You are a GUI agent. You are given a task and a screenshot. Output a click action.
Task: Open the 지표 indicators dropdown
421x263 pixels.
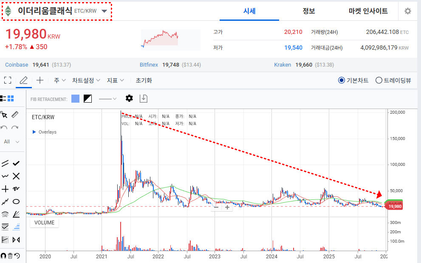click(x=115, y=80)
